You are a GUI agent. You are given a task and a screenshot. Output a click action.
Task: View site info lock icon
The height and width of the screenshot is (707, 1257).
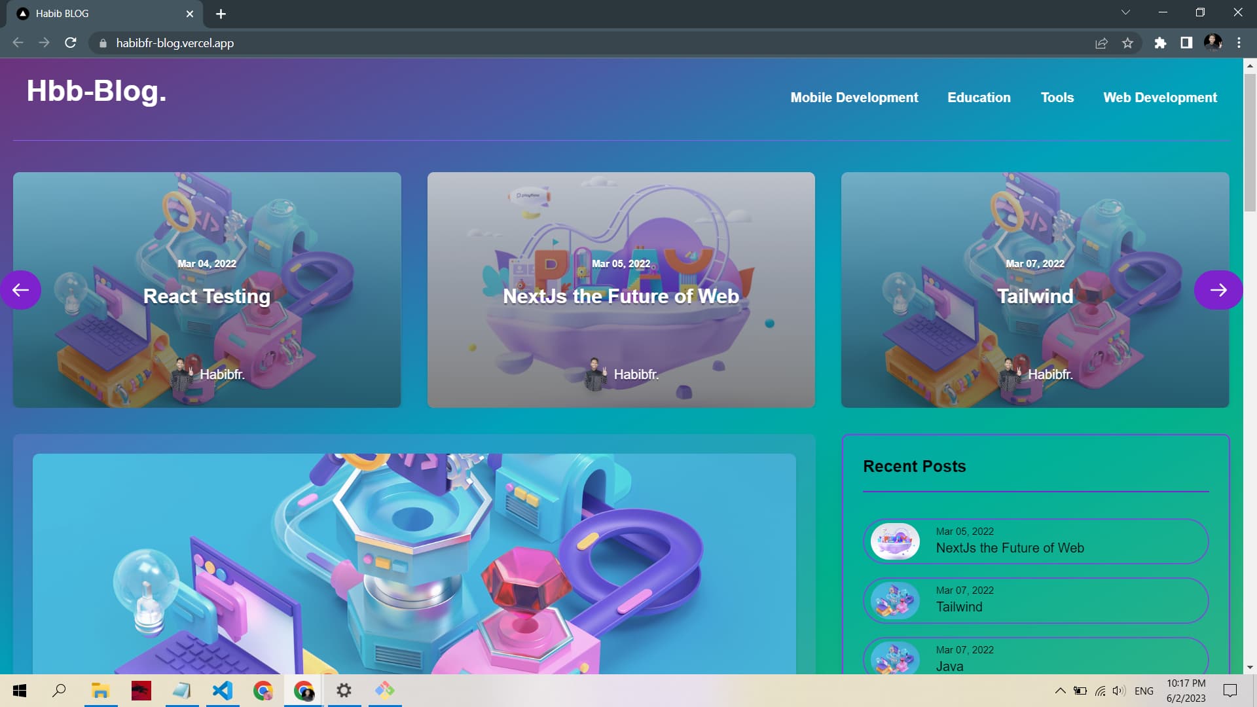coord(103,43)
